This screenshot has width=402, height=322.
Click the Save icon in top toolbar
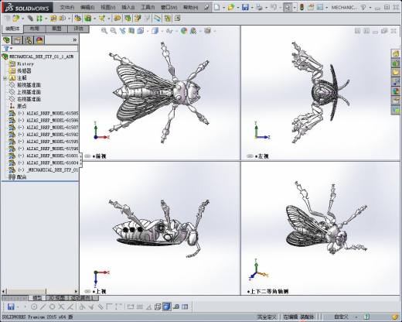click(245, 7)
